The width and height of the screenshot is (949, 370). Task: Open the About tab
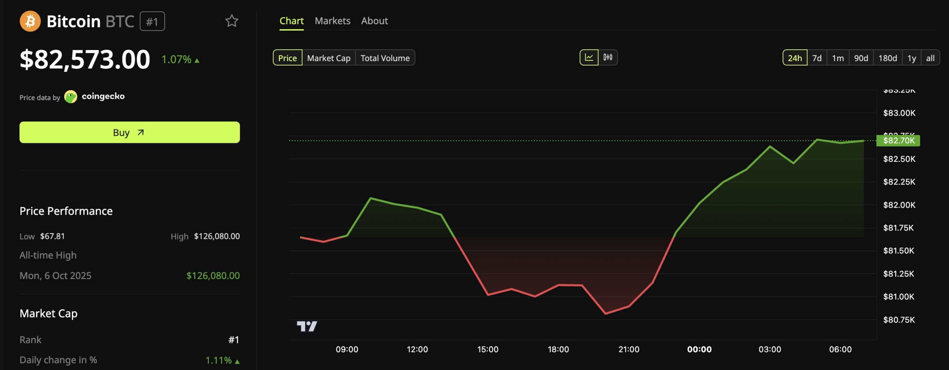pos(374,21)
